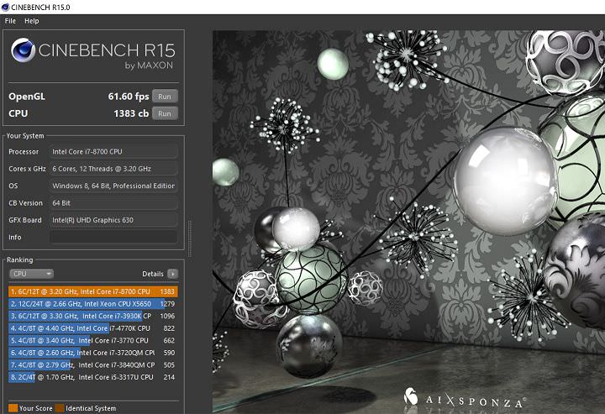Run the CPU benchmark
This screenshot has width=605, height=414.
(166, 113)
